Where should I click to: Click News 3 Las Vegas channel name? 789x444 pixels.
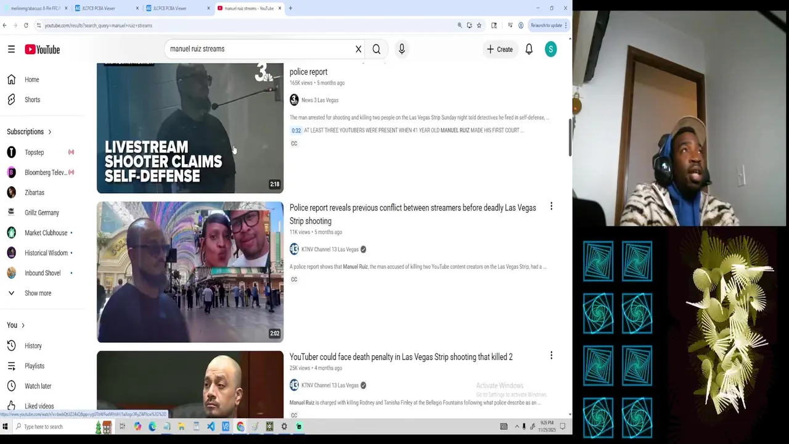tap(320, 100)
